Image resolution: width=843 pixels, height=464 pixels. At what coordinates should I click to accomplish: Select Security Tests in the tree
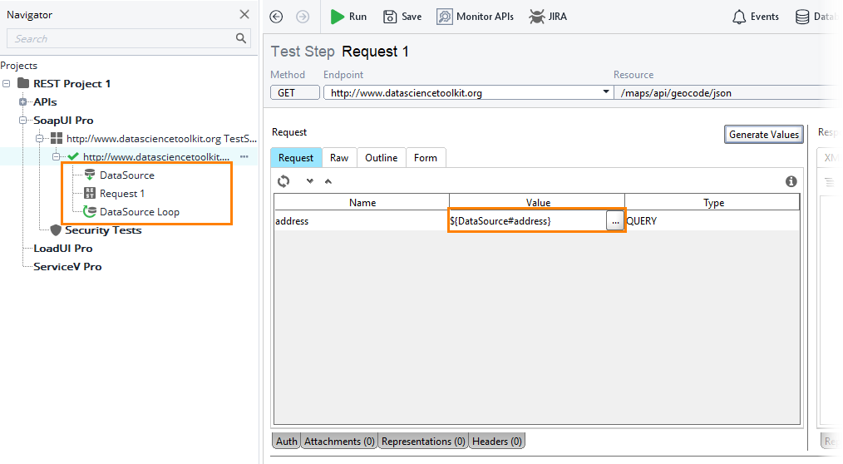96,230
